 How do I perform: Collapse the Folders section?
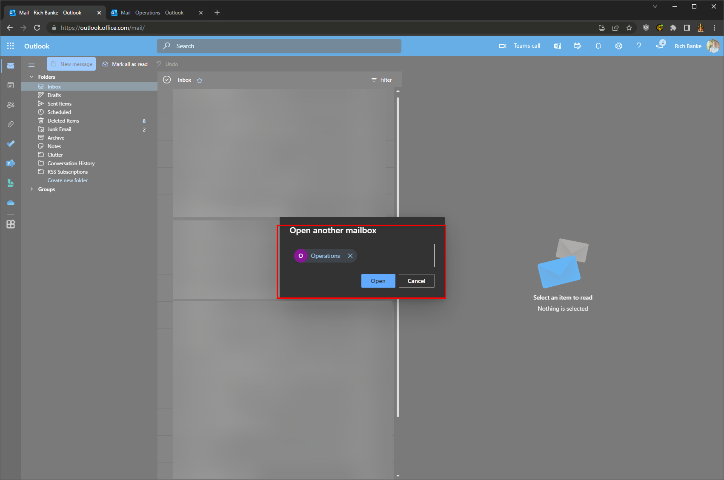coord(31,77)
